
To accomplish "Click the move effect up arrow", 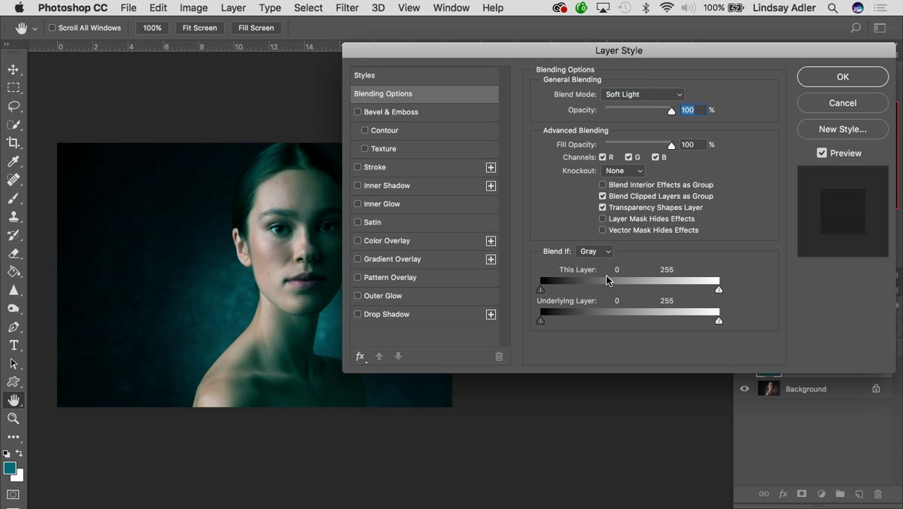I will tap(379, 356).
